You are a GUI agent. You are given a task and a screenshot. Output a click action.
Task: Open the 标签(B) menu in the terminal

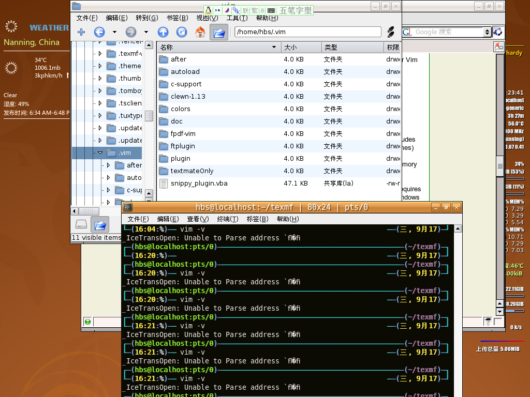[x=258, y=219]
